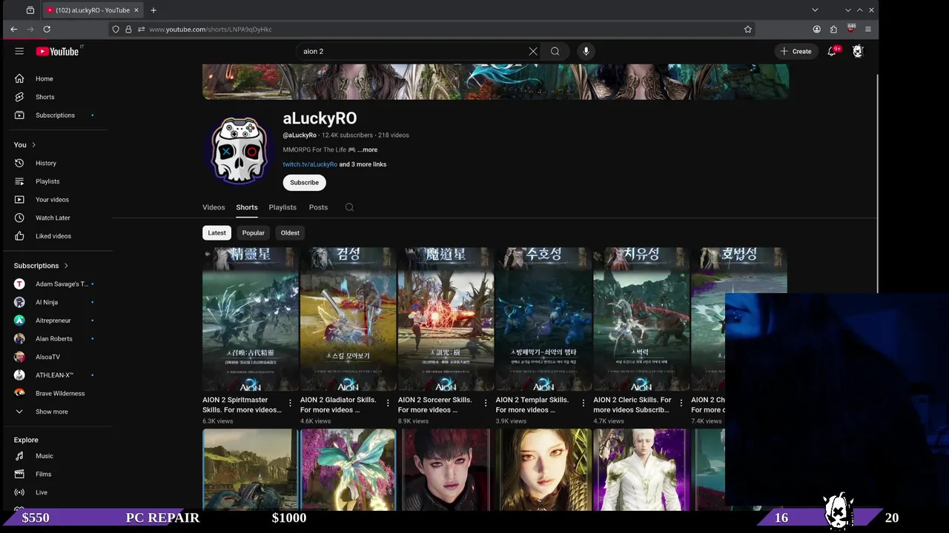Click the YouTube logo
Image resolution: width=949 pixels, height=533 pixels.
click(x=57, y=51)
